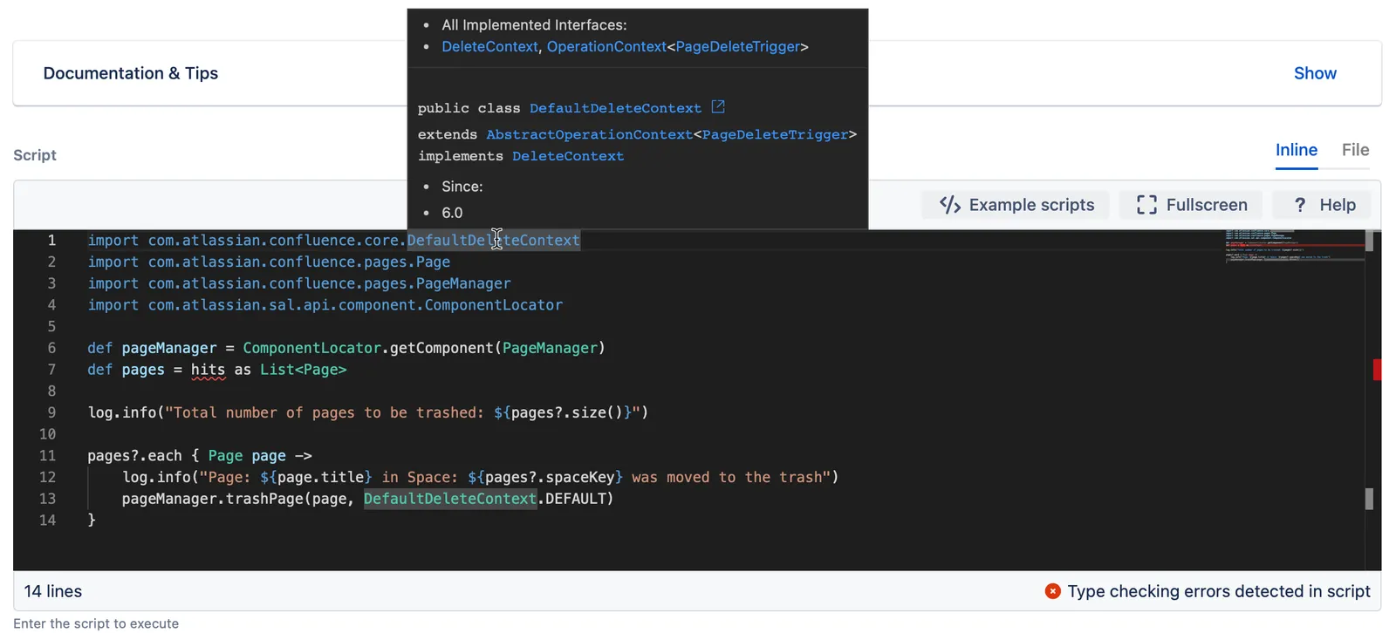The image size is (1396, 633).
Task: Click the Fullscreen brackets icon
Action: 1146,205
